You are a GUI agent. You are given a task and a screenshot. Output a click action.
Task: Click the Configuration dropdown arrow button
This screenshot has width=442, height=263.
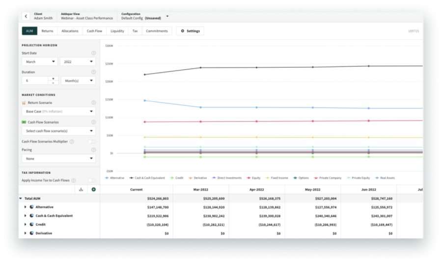tap(167, 16)
